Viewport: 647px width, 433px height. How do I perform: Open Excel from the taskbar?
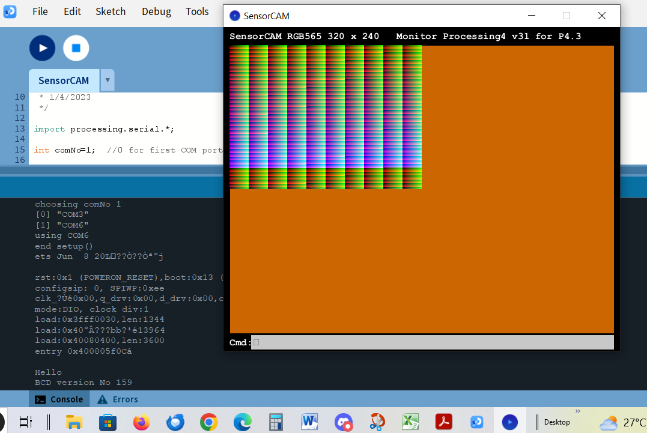(x=410, y=422)
